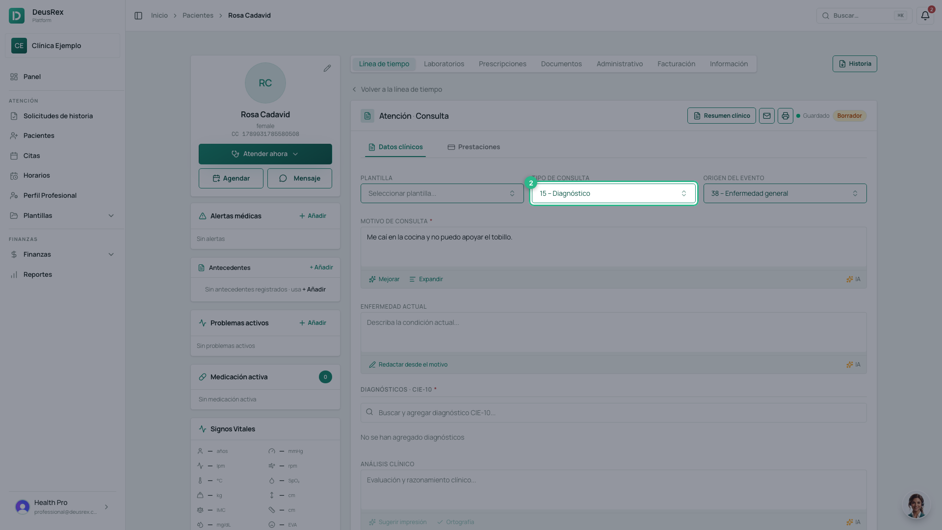Expand the Plantillas sidebar section

tap(62, 215)
